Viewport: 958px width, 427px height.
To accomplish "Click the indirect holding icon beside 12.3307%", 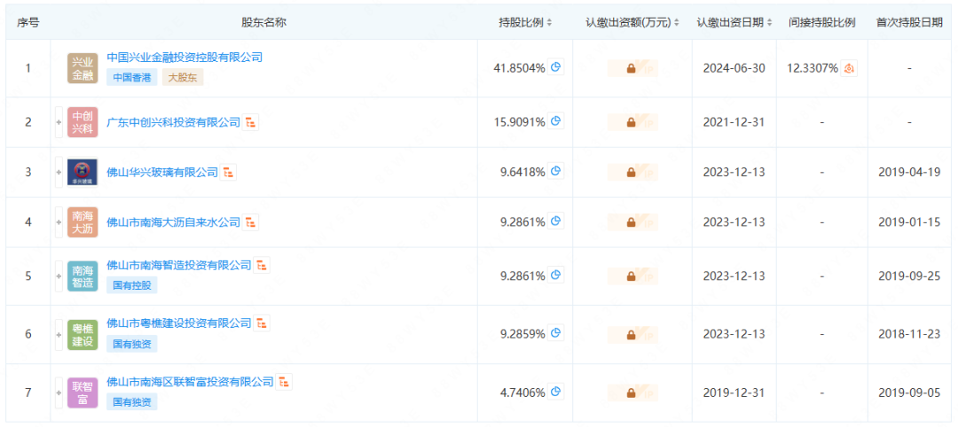I will click(x=849, y=68).
